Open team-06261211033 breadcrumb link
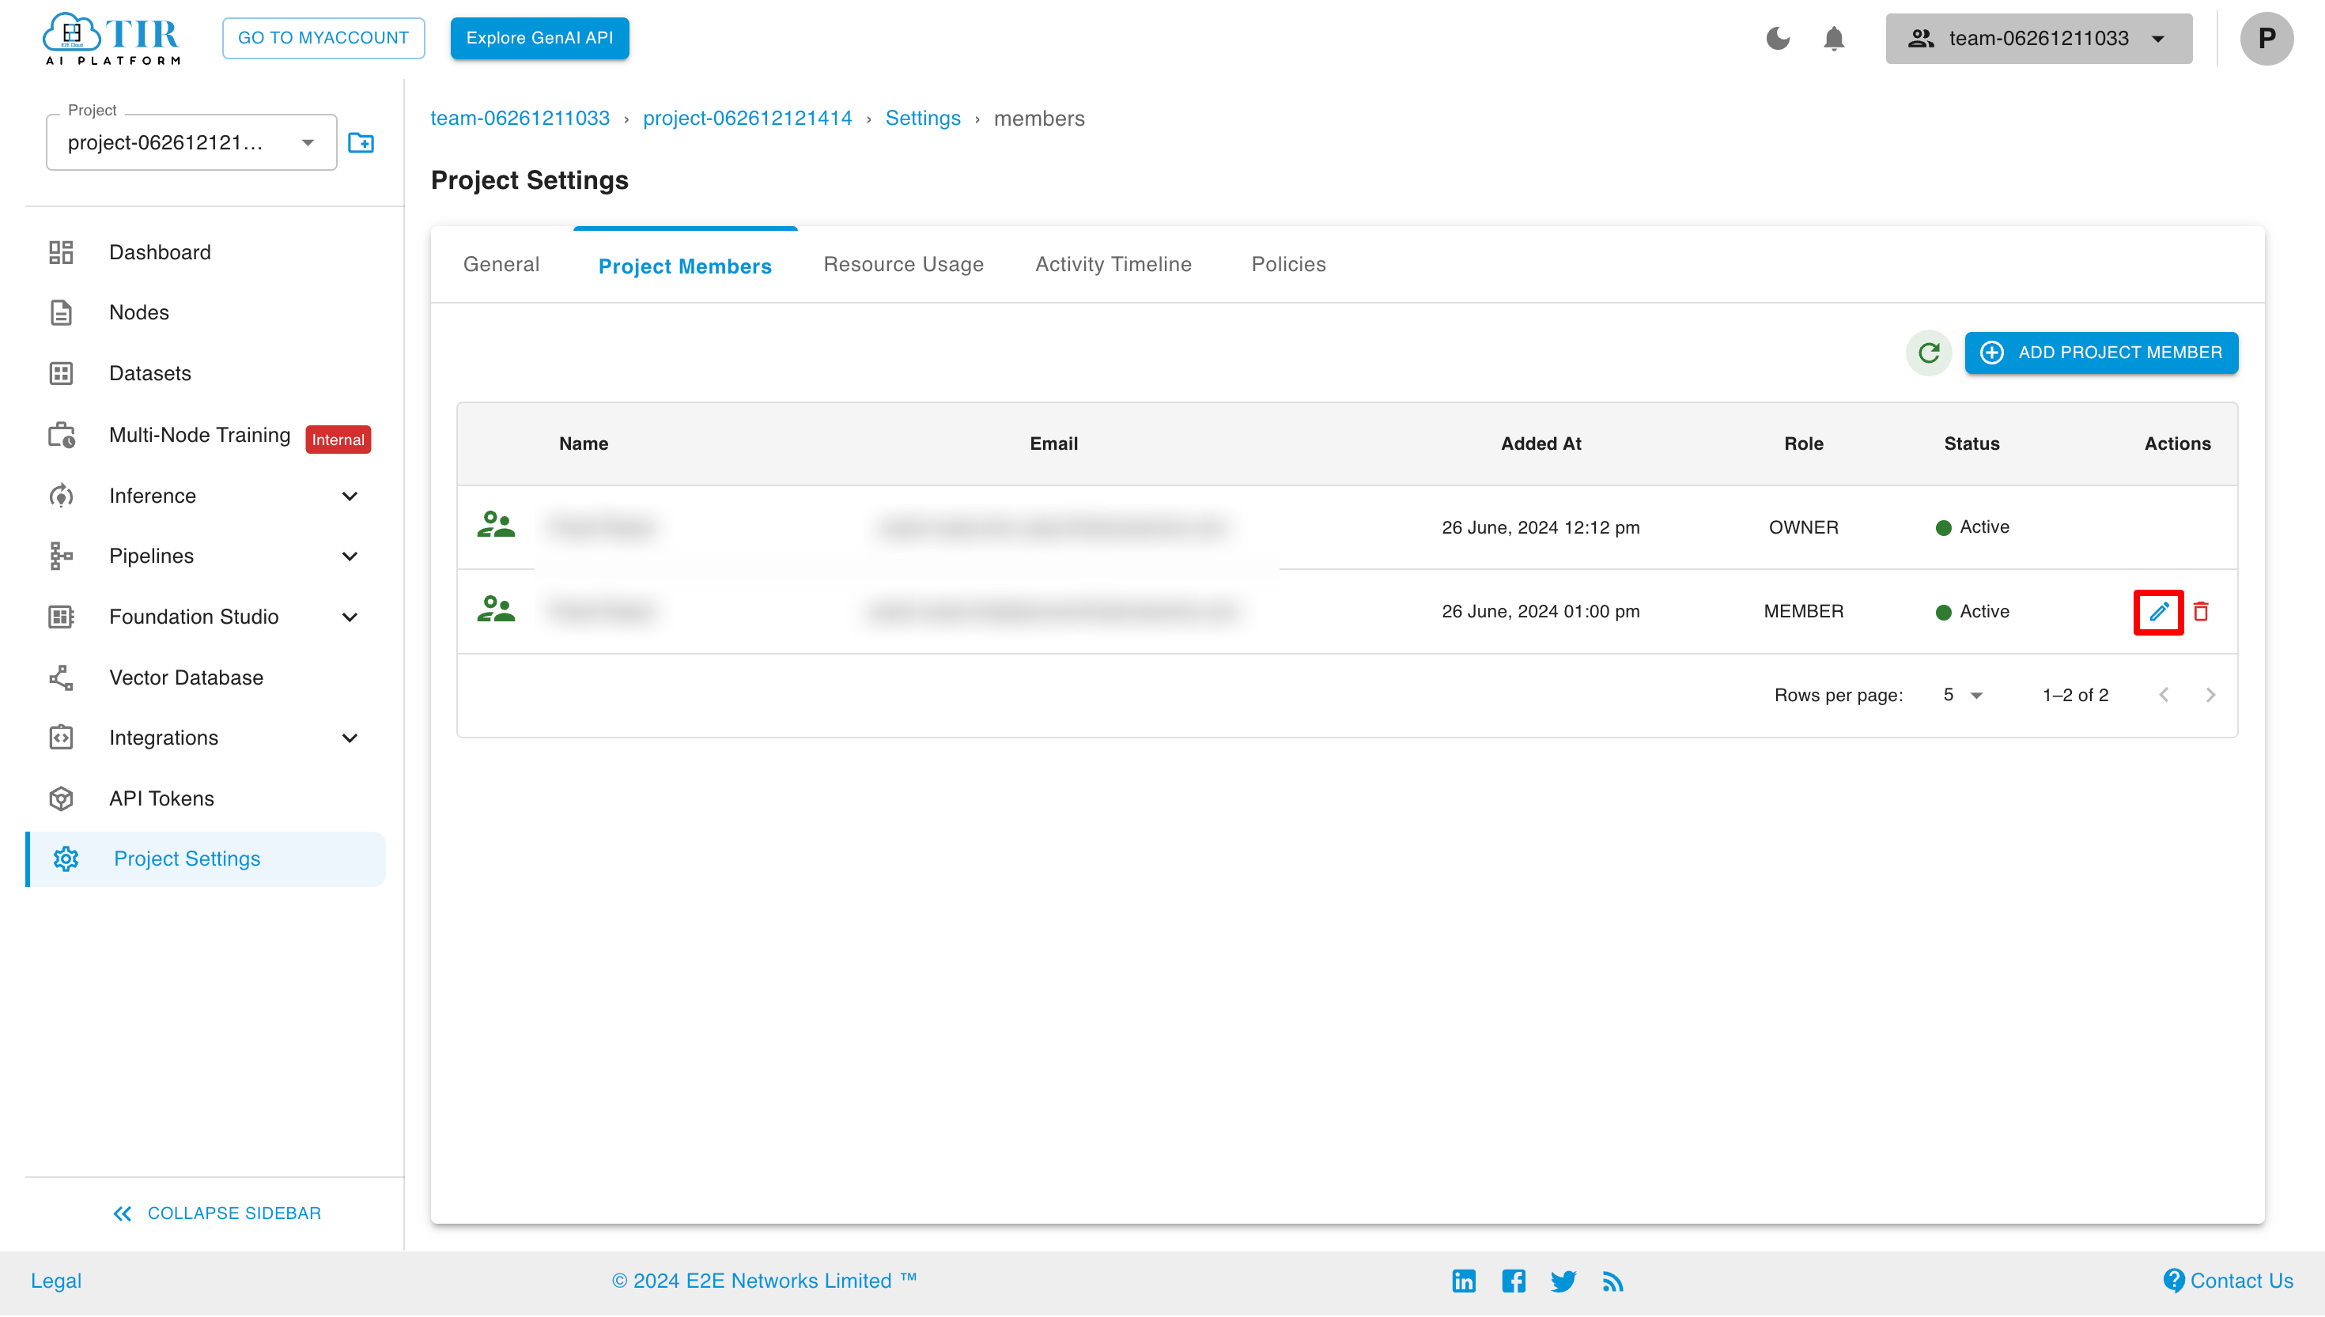 click(x=520, y=119)
